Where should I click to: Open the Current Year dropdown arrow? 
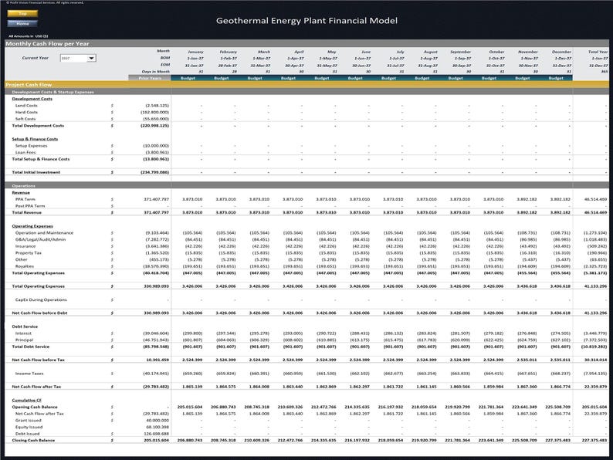coord(91,58)
